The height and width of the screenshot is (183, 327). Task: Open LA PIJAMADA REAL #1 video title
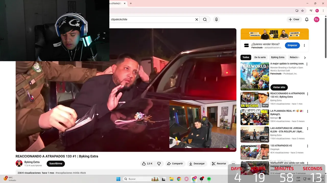pyautogui.click(x=287, y=113)
